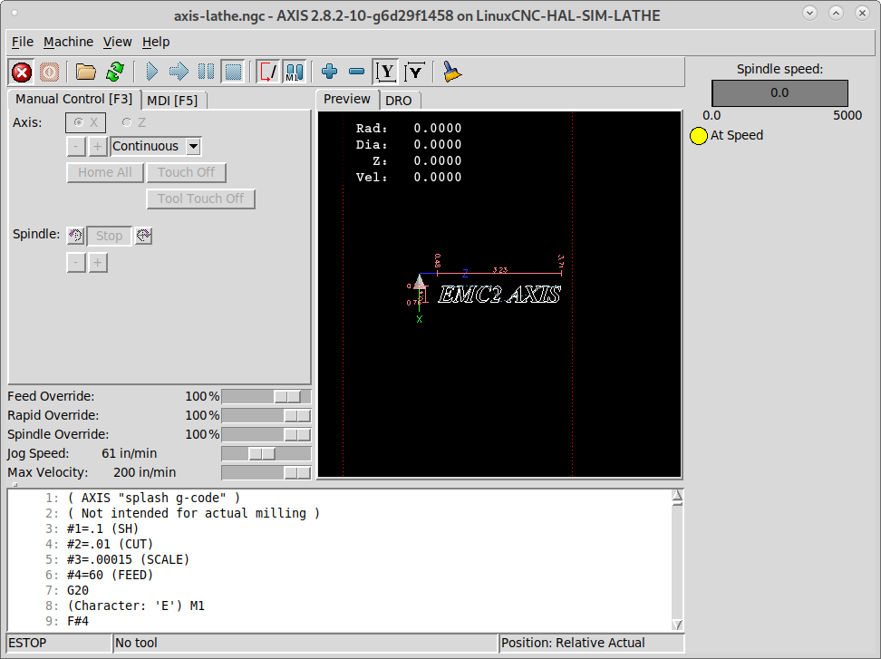
Task: Step through program with arrow icon
Action: point(179,72)
